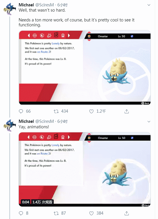This screenshot has height=219, width=158.
Task: Click the 0:04 video duration badge
Action: click(26, 202)
